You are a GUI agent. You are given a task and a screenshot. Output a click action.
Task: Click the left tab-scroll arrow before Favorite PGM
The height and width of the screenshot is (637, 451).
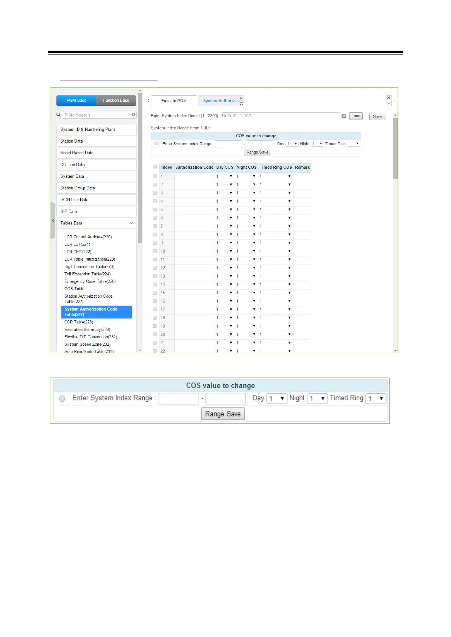pos(148,101)
